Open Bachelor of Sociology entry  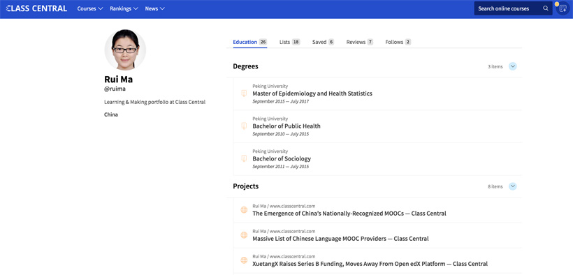282,159
